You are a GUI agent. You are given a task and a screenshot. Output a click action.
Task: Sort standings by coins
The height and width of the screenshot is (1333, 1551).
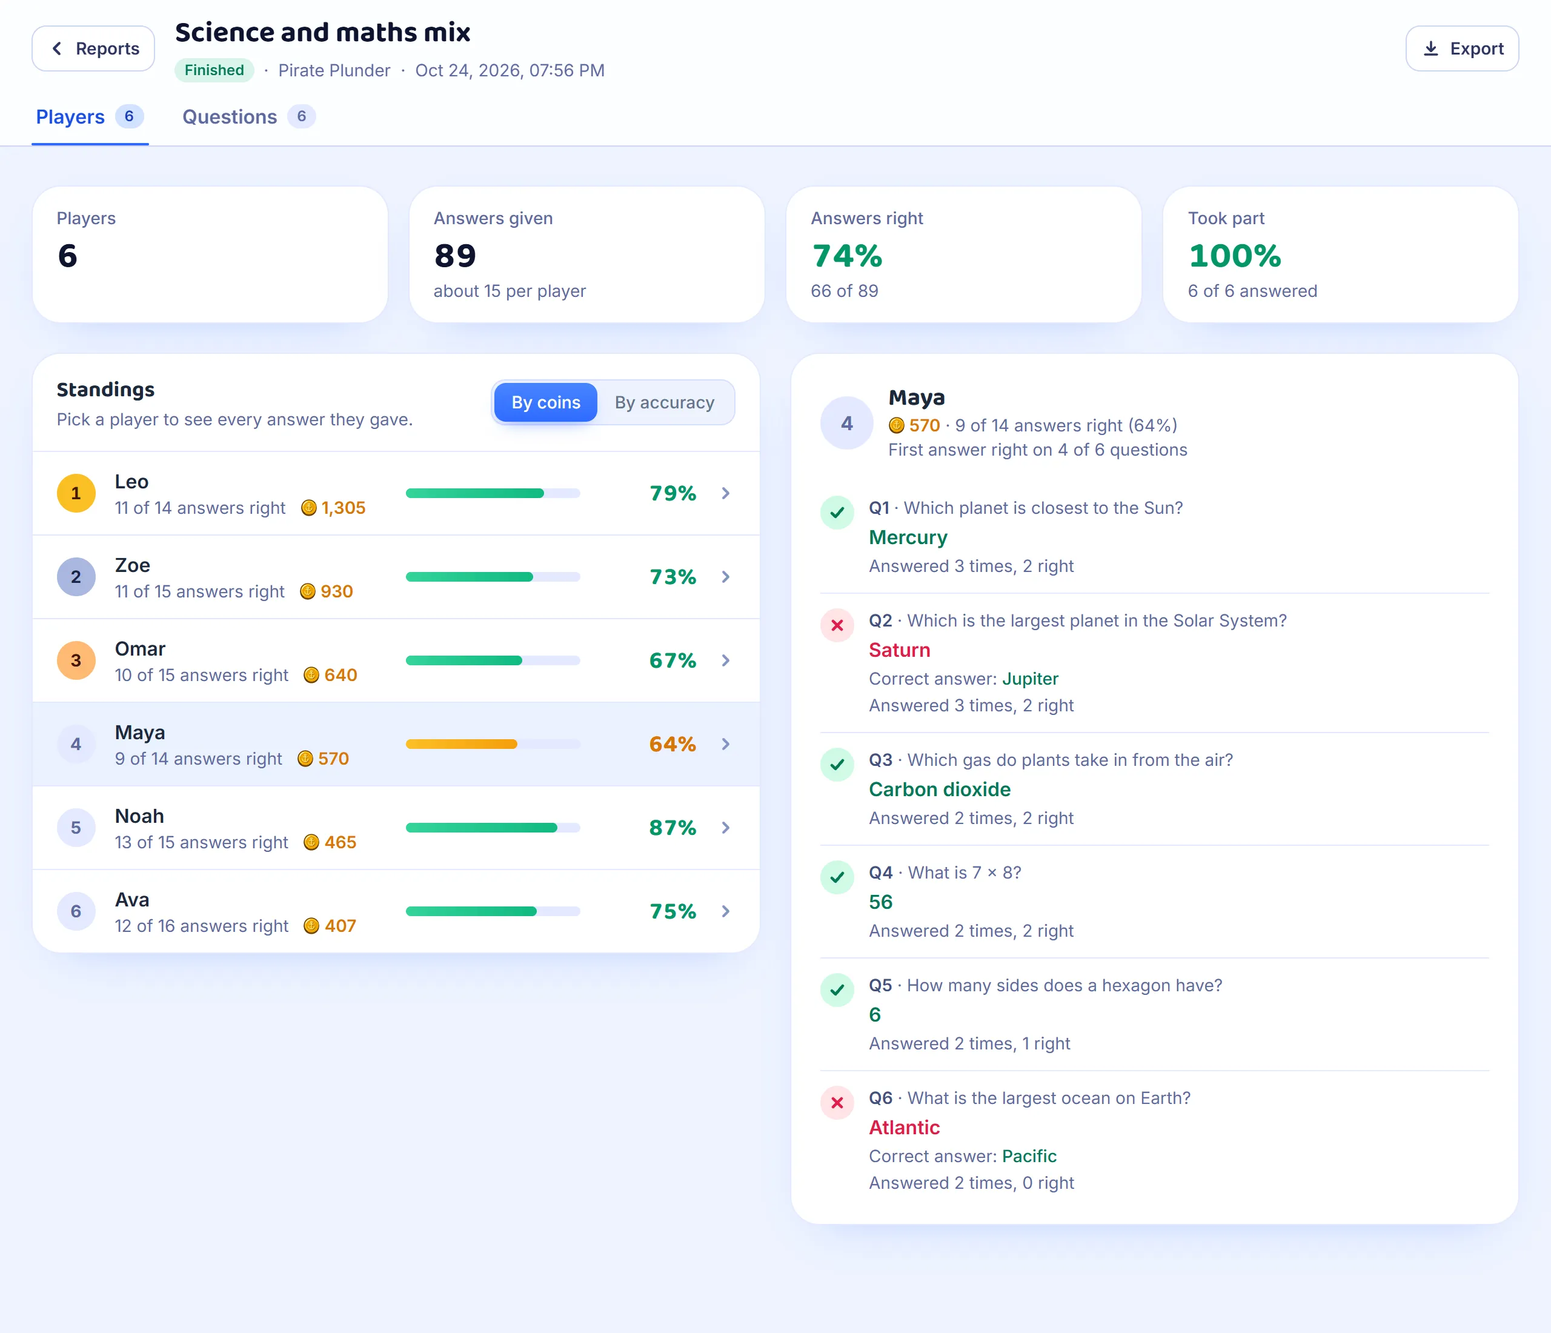(546, 403)
